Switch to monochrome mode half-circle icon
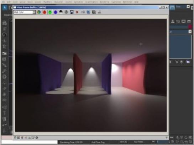194x145 pixels. click(x=61, y=12)
